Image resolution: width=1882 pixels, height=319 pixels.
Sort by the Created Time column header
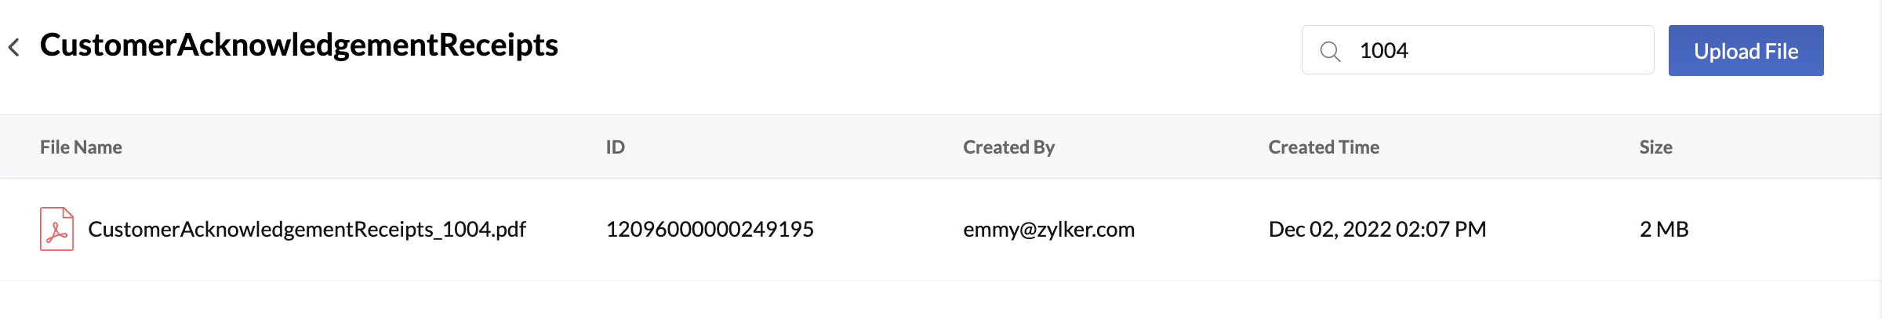[x=1324, y=147]
